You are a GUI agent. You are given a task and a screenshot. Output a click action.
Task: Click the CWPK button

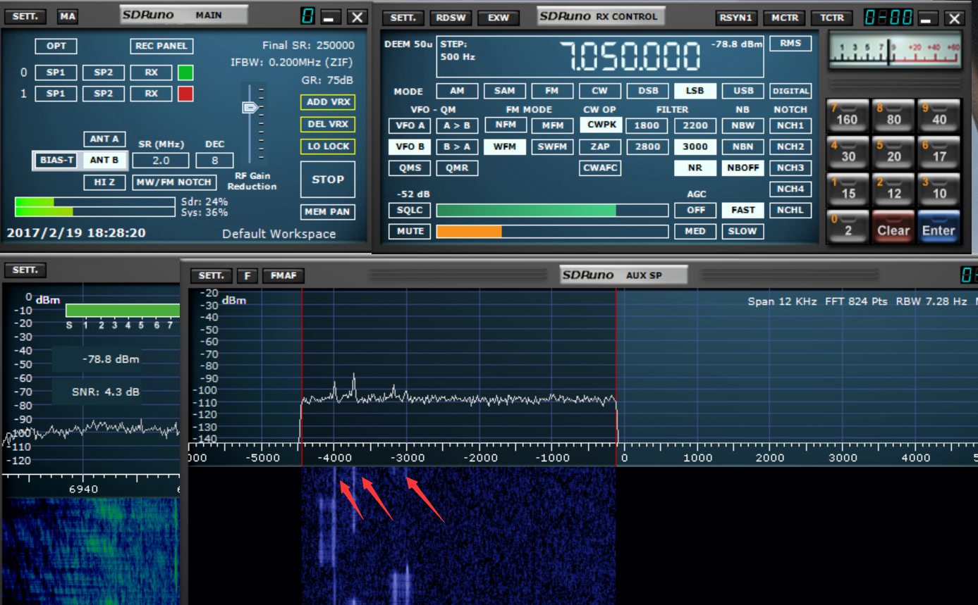coord(600,125)
